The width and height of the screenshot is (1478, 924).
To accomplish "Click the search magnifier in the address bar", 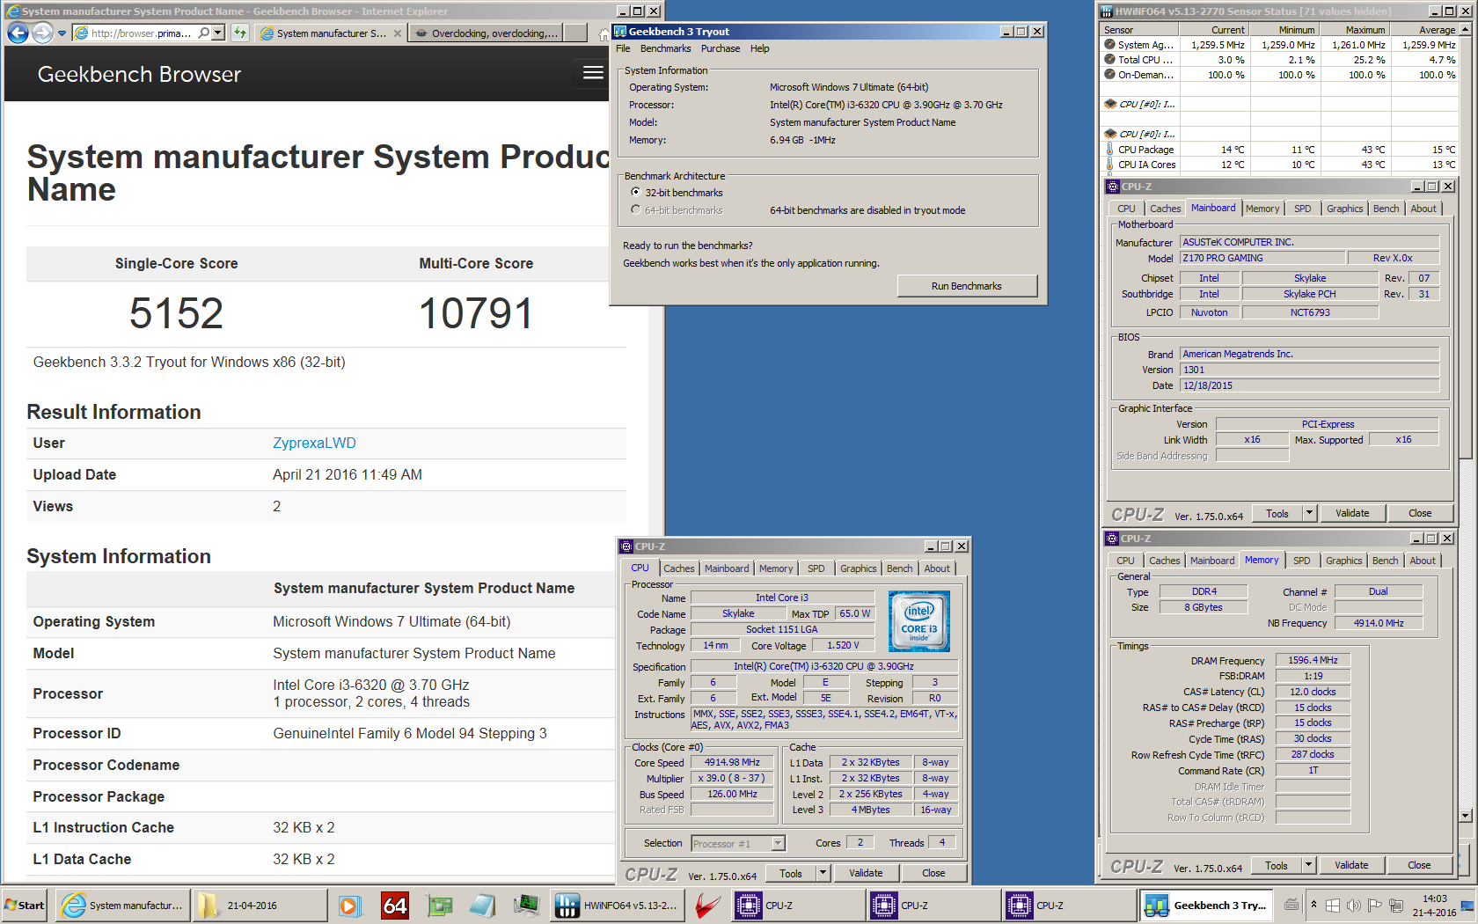I will click(204, 33).
